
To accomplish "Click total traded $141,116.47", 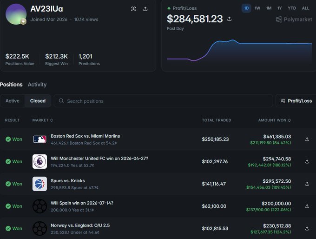I will click(214, 184).
